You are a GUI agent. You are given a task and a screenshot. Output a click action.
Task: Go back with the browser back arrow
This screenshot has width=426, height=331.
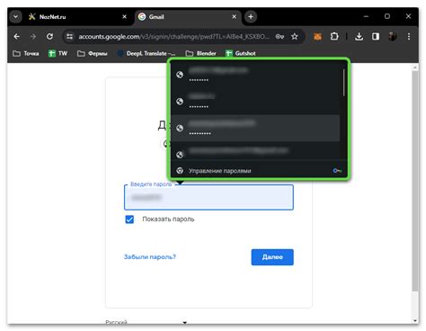17,37
